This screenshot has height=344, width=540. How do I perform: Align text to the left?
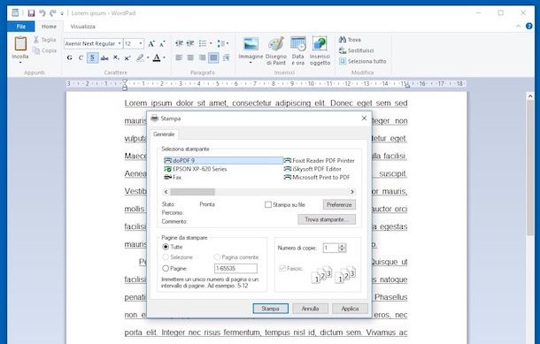click(x=179, y=57)
